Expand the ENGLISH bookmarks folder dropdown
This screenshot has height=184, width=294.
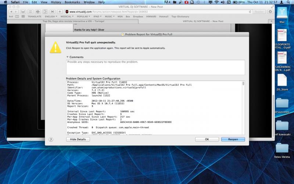(51, 17)
